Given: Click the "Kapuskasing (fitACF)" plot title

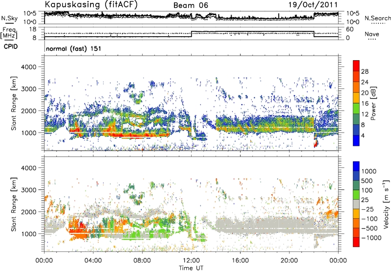Looking at the screenshot, I should pyautogui.click(x=91, y=4).
